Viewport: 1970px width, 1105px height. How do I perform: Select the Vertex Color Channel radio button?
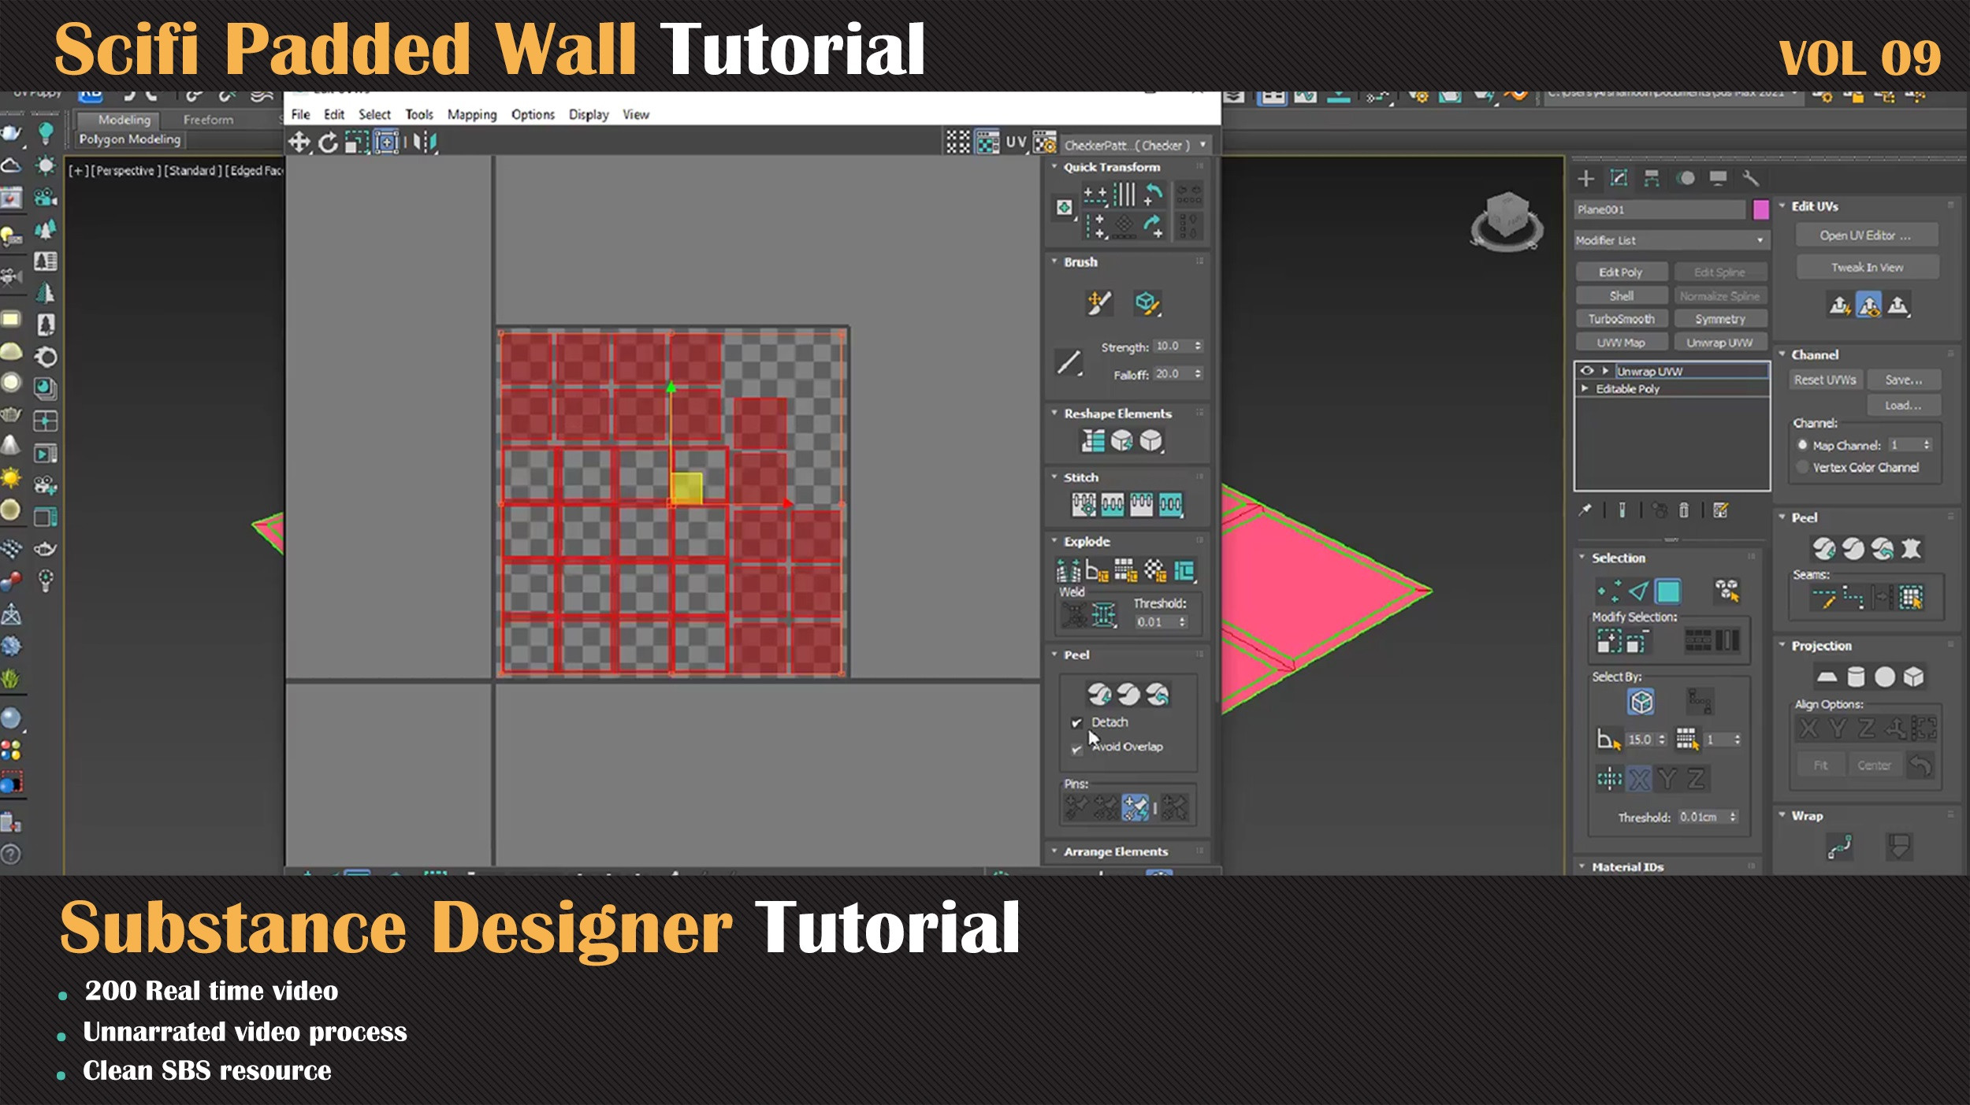click(x=1802, y=467)
